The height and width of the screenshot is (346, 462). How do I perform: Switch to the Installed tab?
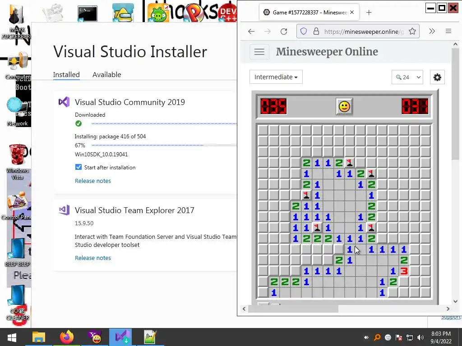(66, 74)
